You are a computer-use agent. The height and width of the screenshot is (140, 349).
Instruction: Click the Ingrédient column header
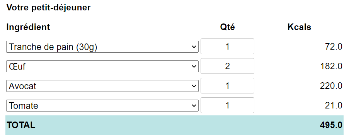pos(28,27)
